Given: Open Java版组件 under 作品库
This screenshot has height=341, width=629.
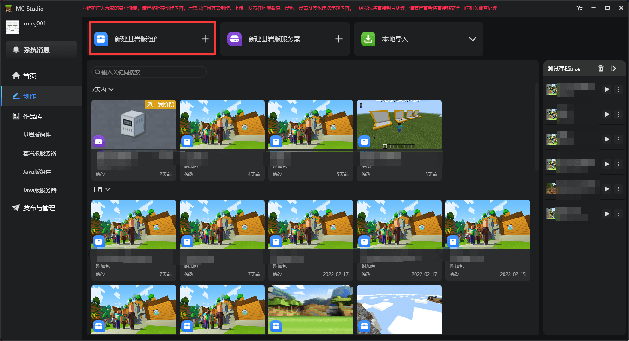Looking at the screenshot, I should (x=37, y=171).
